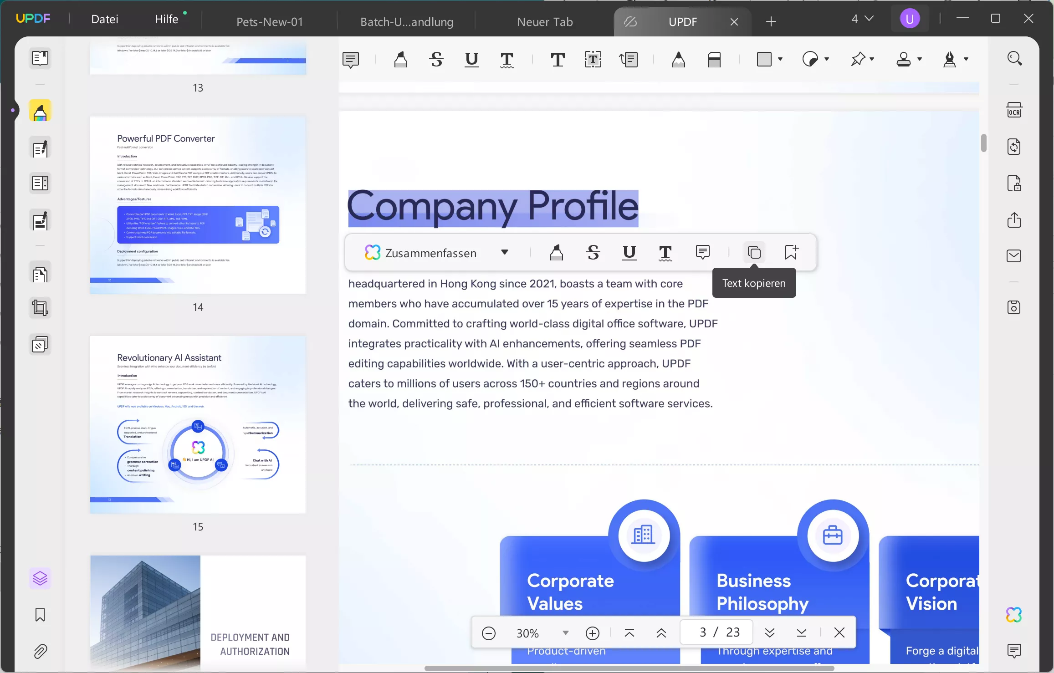The width and height of the screenshot is (1054, 673).
Task: Switch to the Pets-New-01 tab
Action: click(x=270, y=22)
